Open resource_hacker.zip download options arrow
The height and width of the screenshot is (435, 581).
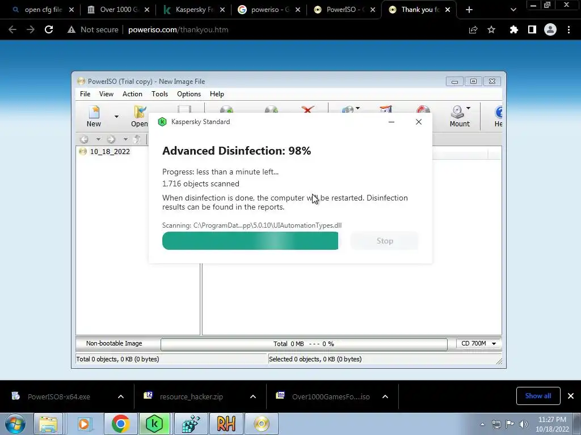[253, 396]
